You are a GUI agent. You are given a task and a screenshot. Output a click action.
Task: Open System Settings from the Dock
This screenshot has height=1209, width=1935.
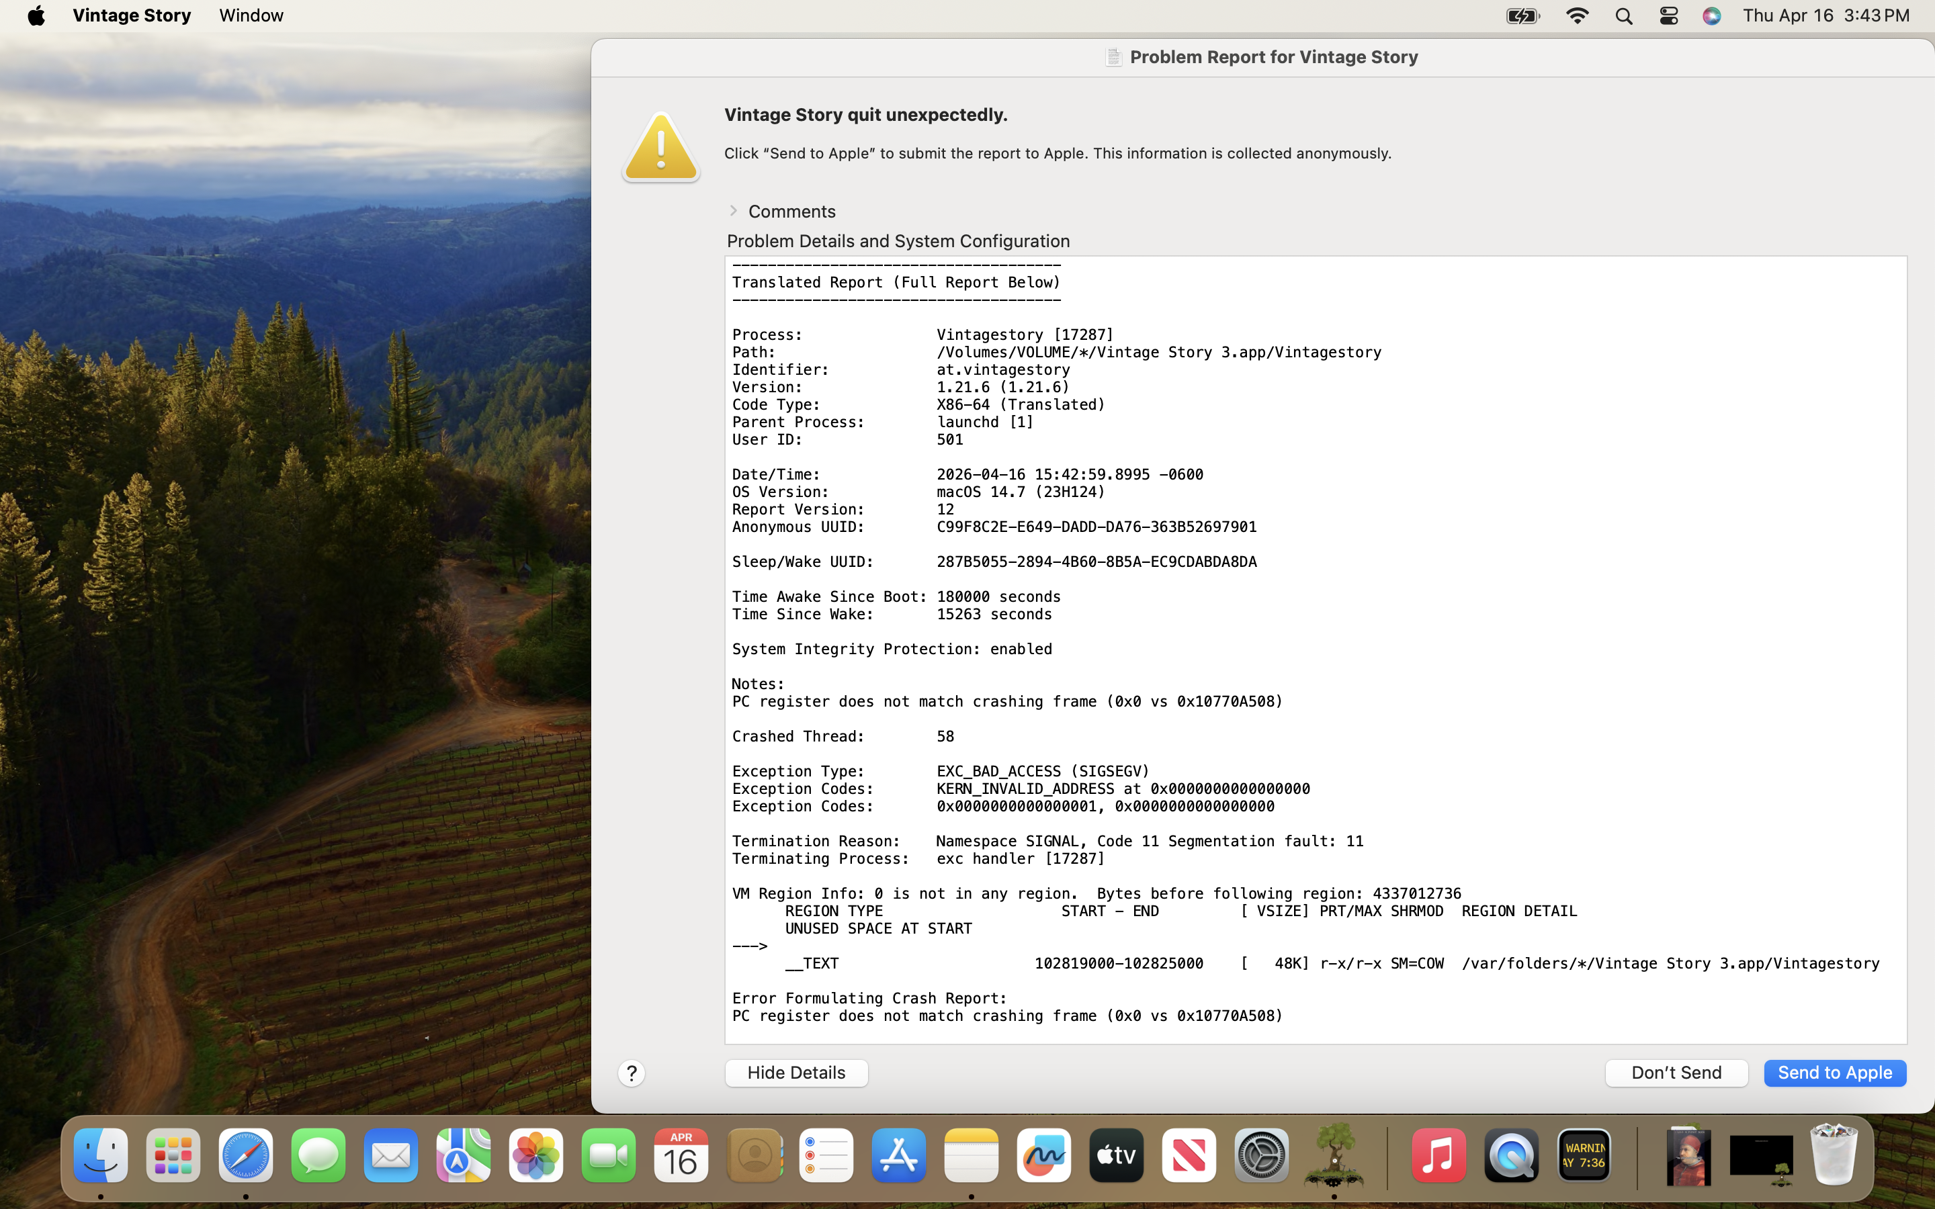[x=1261, y=1155]
